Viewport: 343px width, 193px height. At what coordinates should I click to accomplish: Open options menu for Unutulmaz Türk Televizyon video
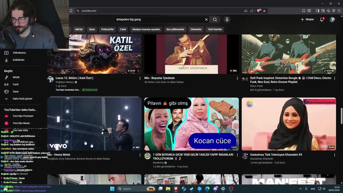point(334,155)
